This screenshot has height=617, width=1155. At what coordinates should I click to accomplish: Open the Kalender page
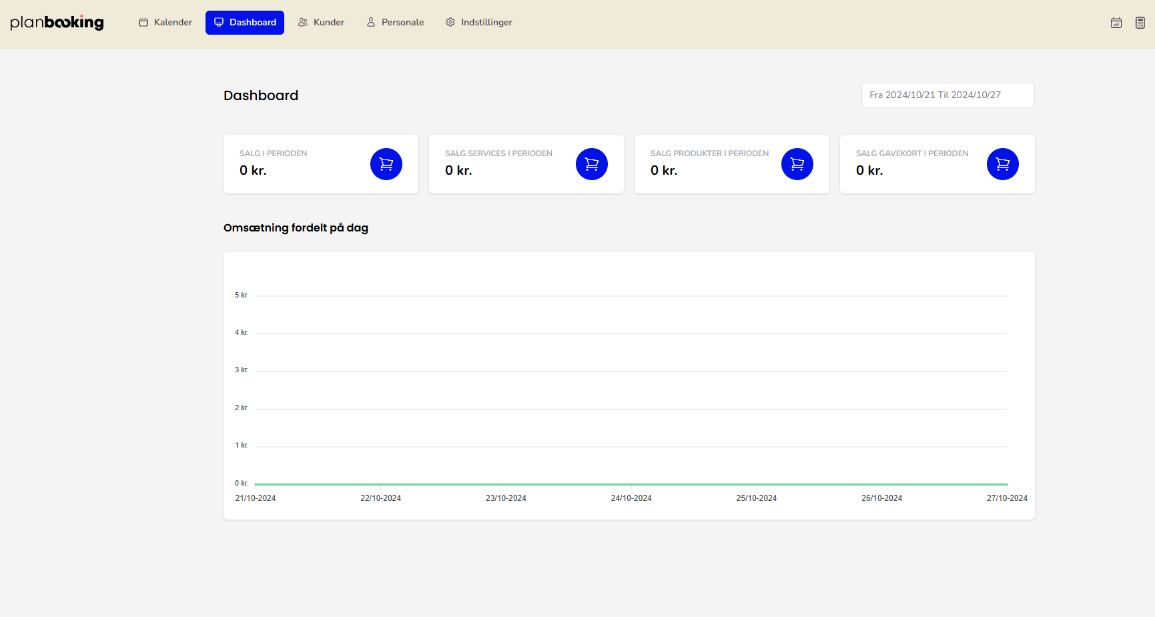[x=165, y=23]
